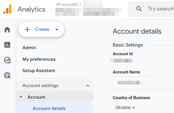174x113 pixels.
Task: Open Setup Assistant
Action: pyautogui.click(x=39, y=71)
